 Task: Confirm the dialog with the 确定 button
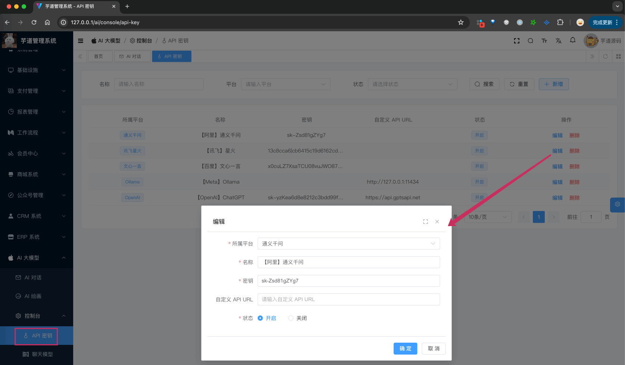coord(405,349)
